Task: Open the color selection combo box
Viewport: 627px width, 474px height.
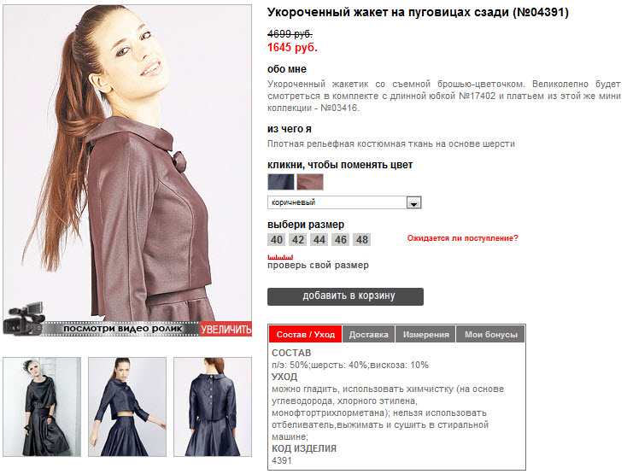Action: coord(344,202)
